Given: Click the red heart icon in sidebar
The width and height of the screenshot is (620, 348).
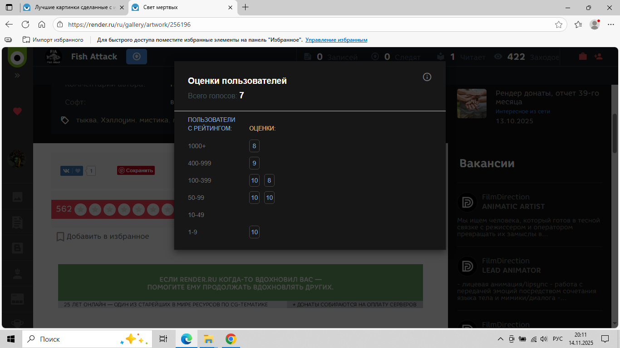Looking at the screenshot, I should (17, 111).
